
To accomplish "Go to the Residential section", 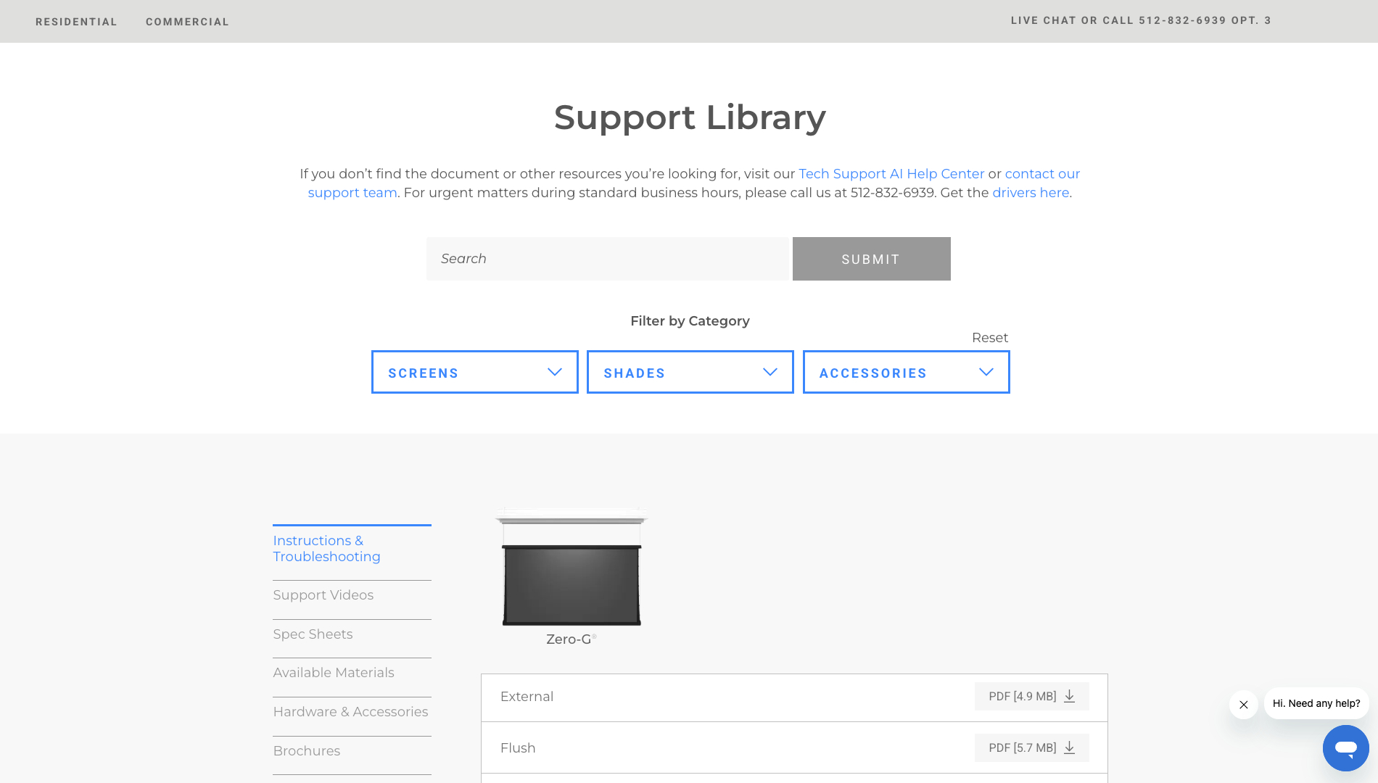I will (76, 22).
